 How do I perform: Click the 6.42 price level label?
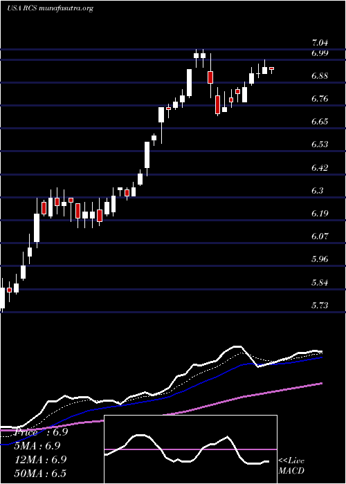coord(320,167)
